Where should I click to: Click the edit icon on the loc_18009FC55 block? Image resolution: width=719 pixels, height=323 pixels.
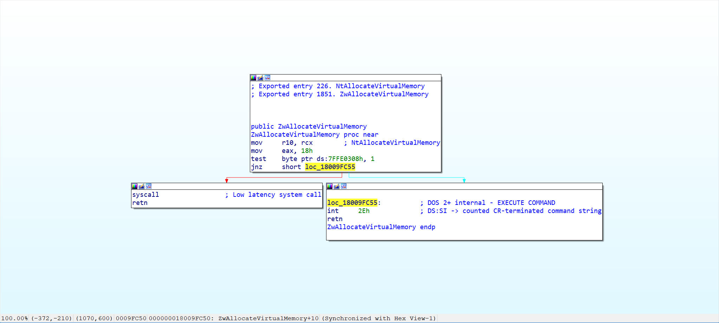pos(337,186)
